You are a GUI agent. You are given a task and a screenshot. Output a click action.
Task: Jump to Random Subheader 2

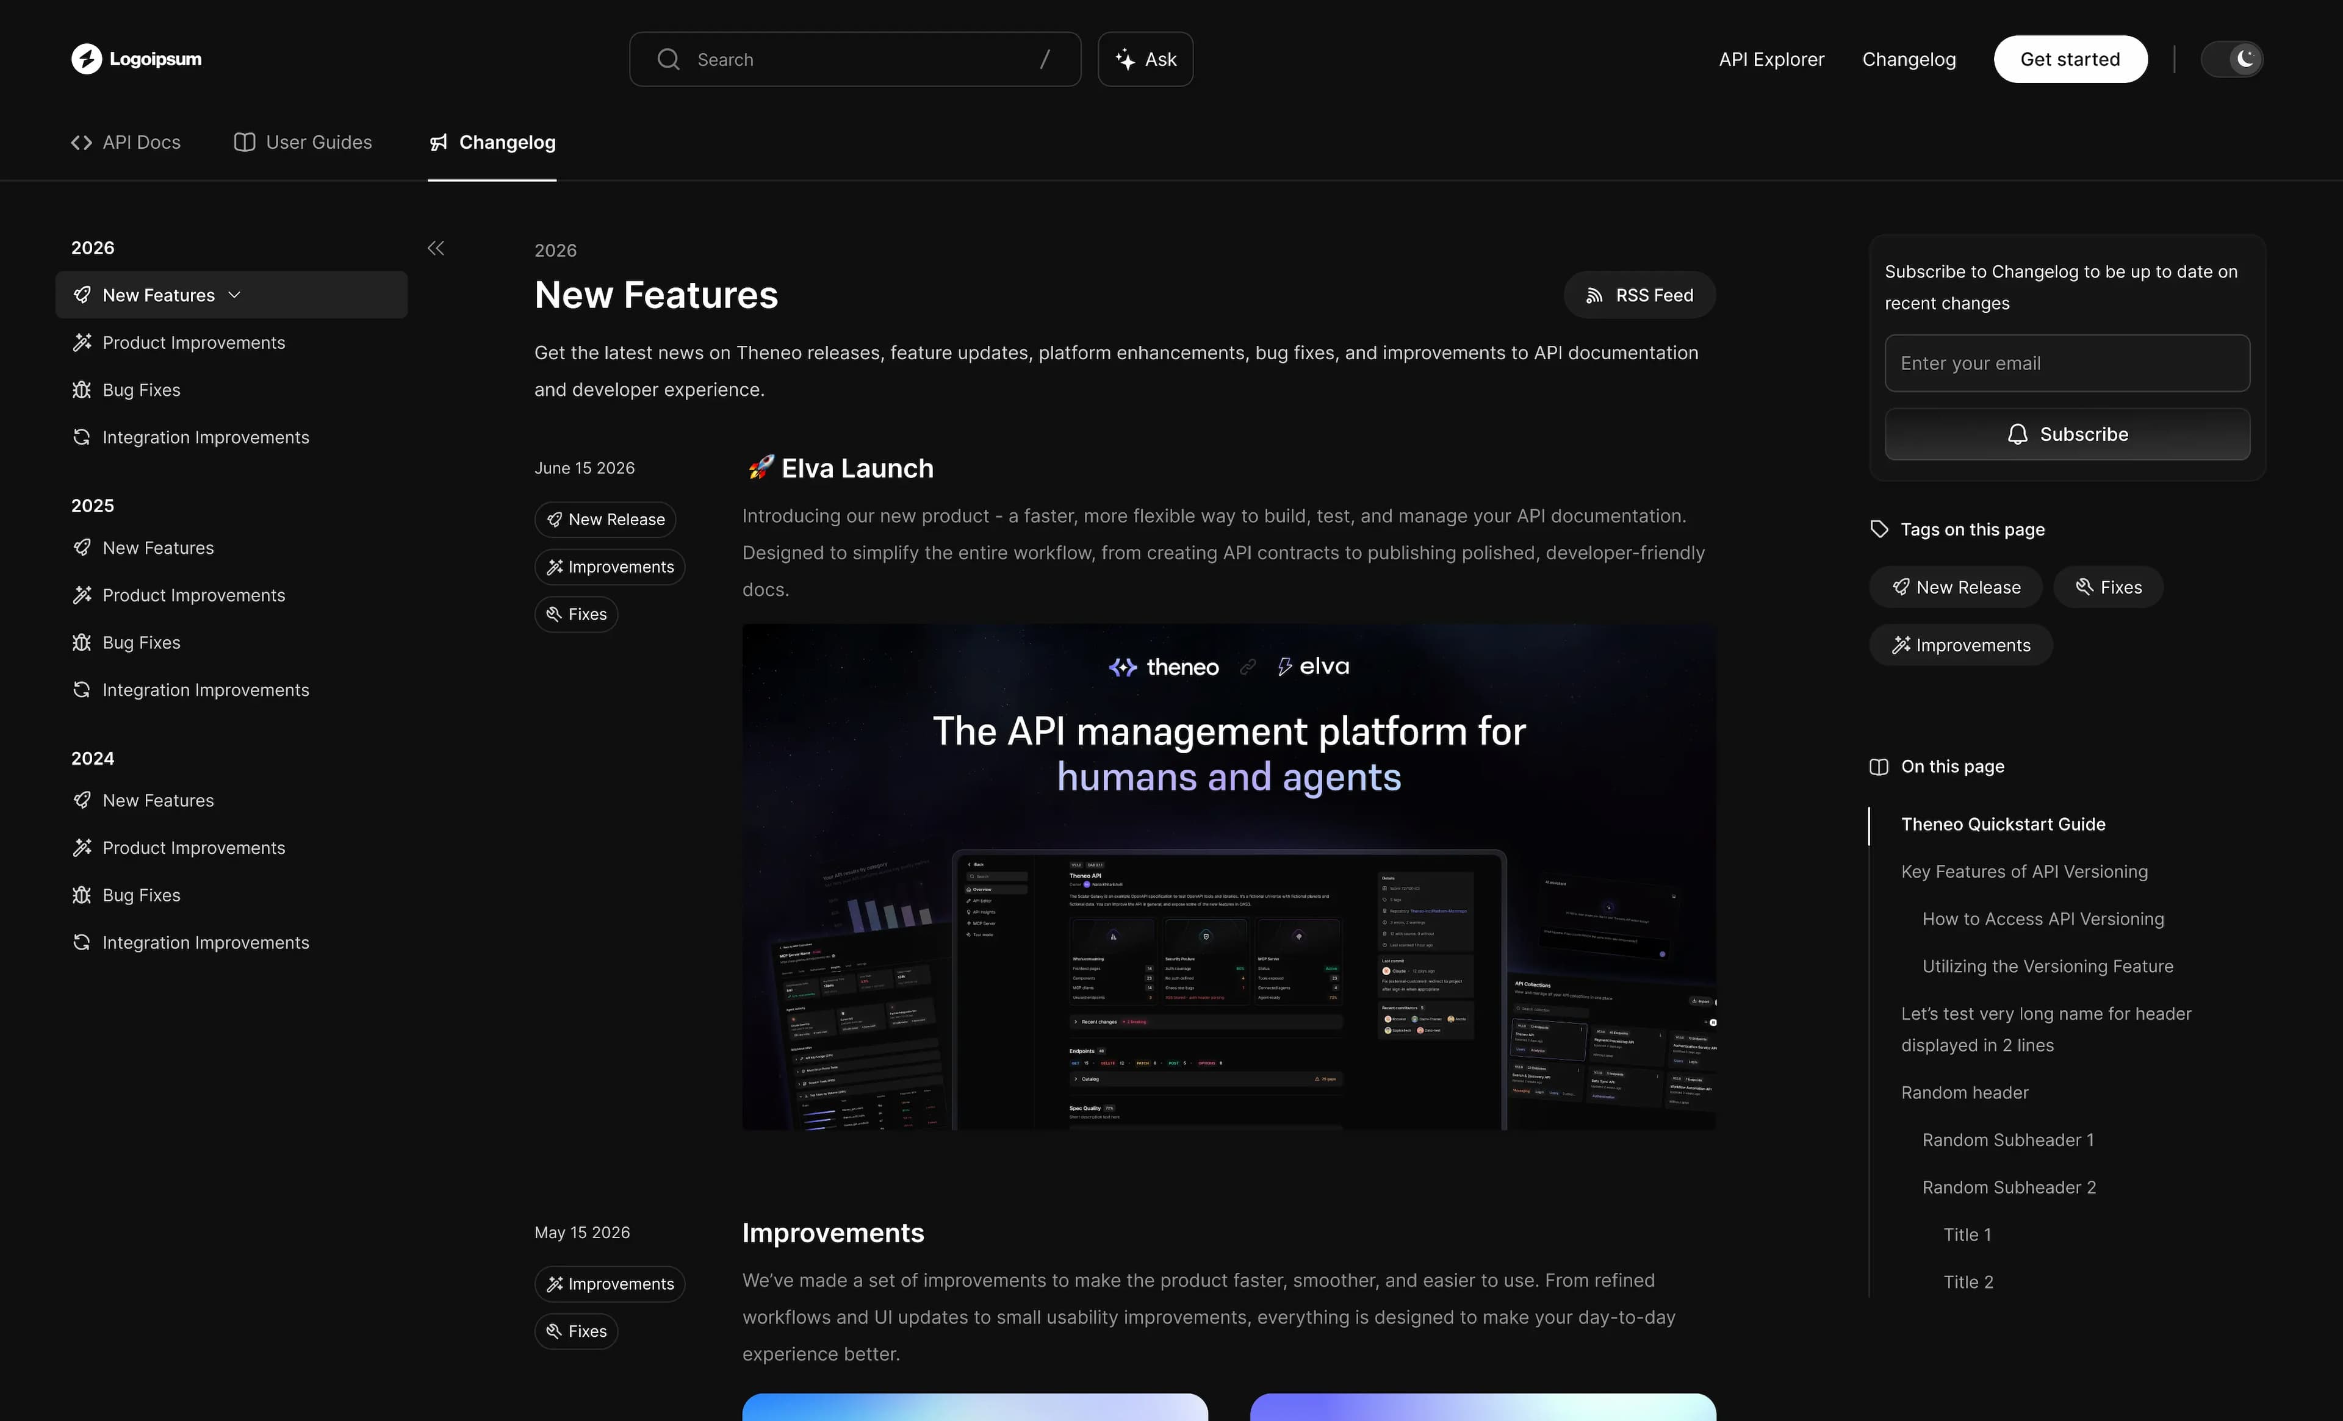tap(2009, 1188)
